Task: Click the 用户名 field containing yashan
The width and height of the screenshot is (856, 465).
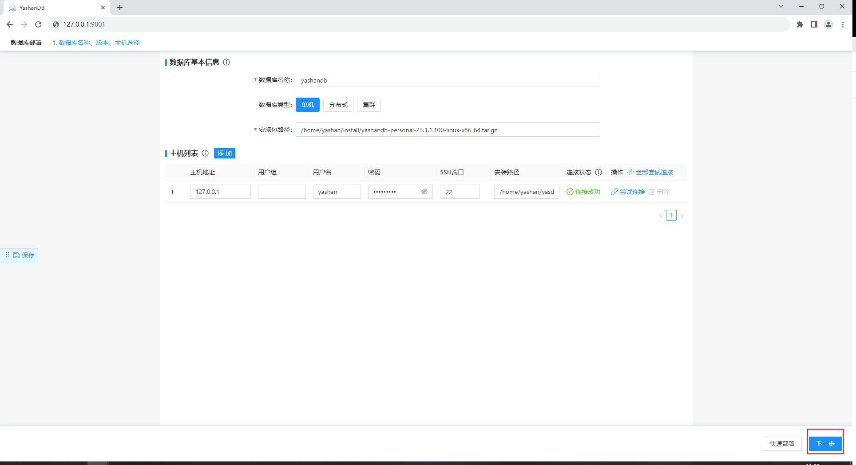Action: point(337,192)
